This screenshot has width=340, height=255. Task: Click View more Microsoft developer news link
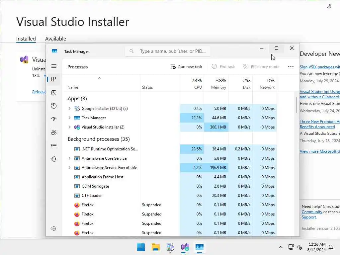pyautogui.click(x=320, y=151)
